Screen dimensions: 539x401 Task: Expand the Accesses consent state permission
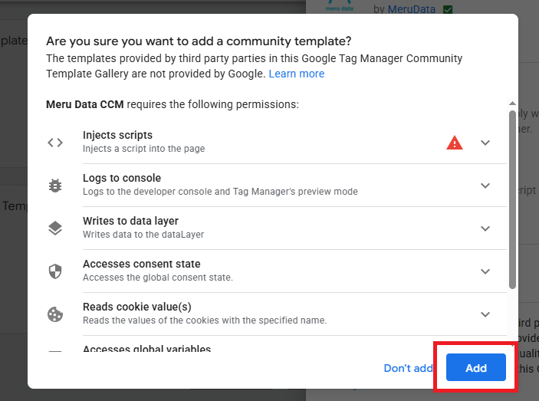(x=485, y=271)
